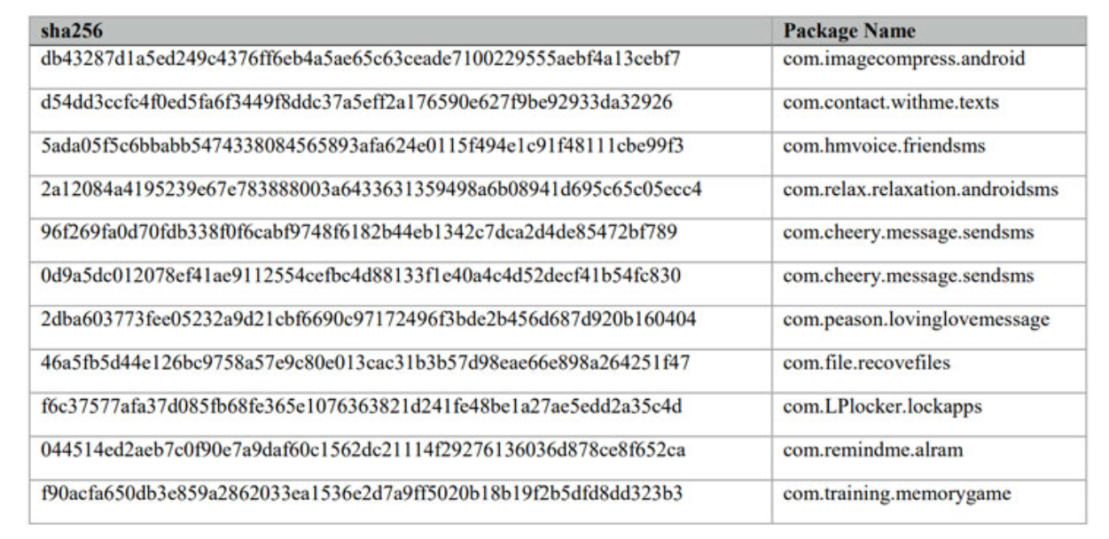Select the hash beginning with 46a5fb5d44e1
The image size is (1109, 539).
364,363
